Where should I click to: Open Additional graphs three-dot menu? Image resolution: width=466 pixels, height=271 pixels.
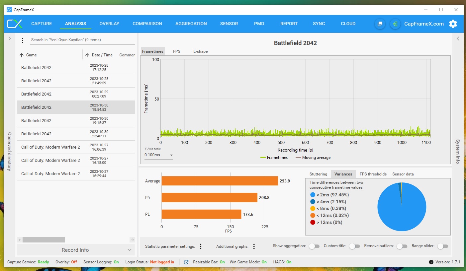coord(254,246)
